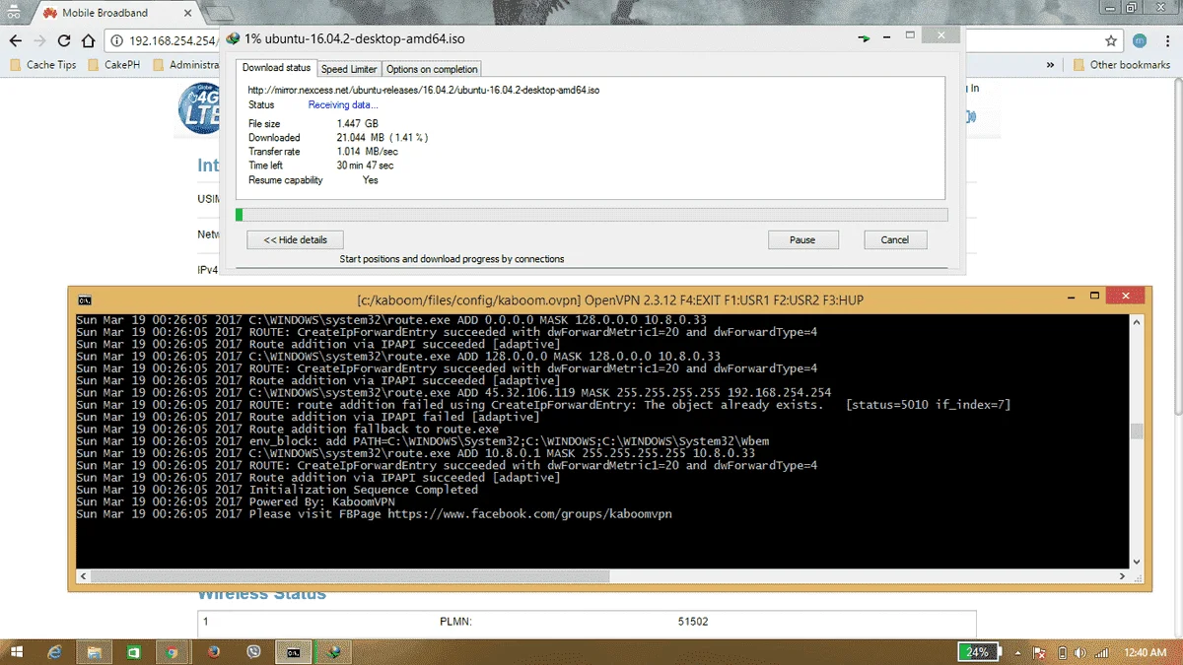Click the 'Initialization Sequence Completed' log line
The width and height of the screenshot is (1183, 665).
click(x=277, y=490)
